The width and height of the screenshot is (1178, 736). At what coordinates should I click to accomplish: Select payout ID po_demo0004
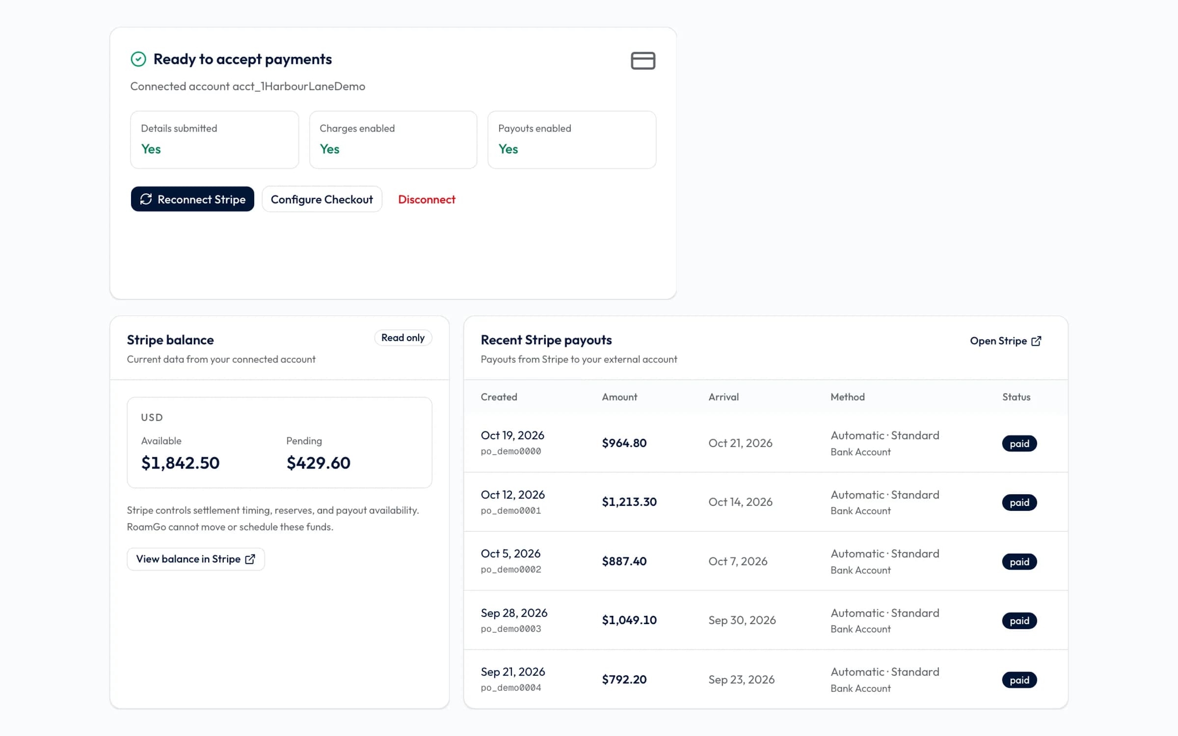coord(511,688)
